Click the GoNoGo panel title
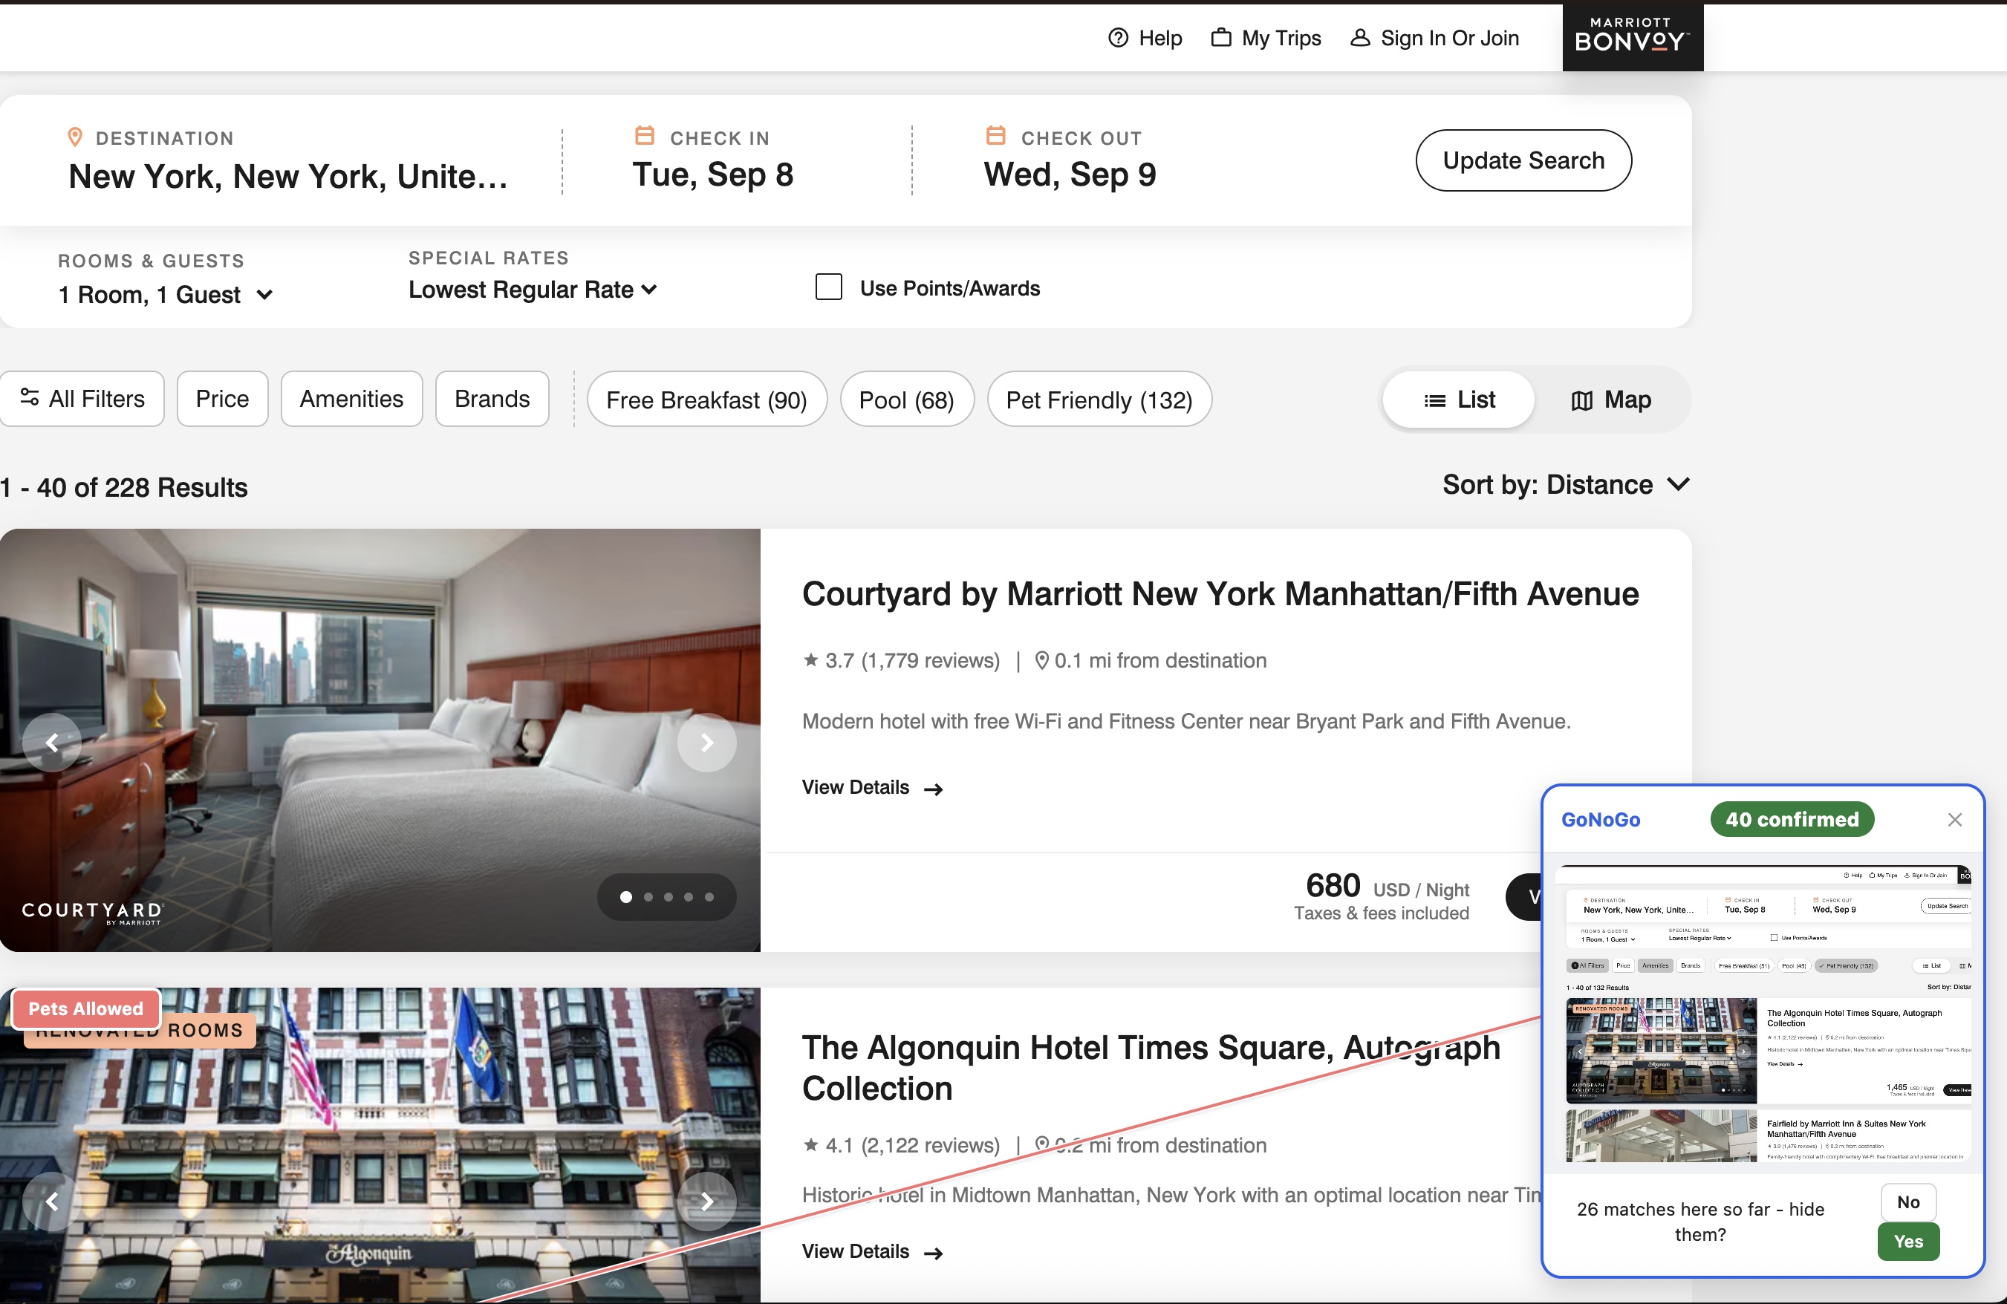 (1601, 819)
